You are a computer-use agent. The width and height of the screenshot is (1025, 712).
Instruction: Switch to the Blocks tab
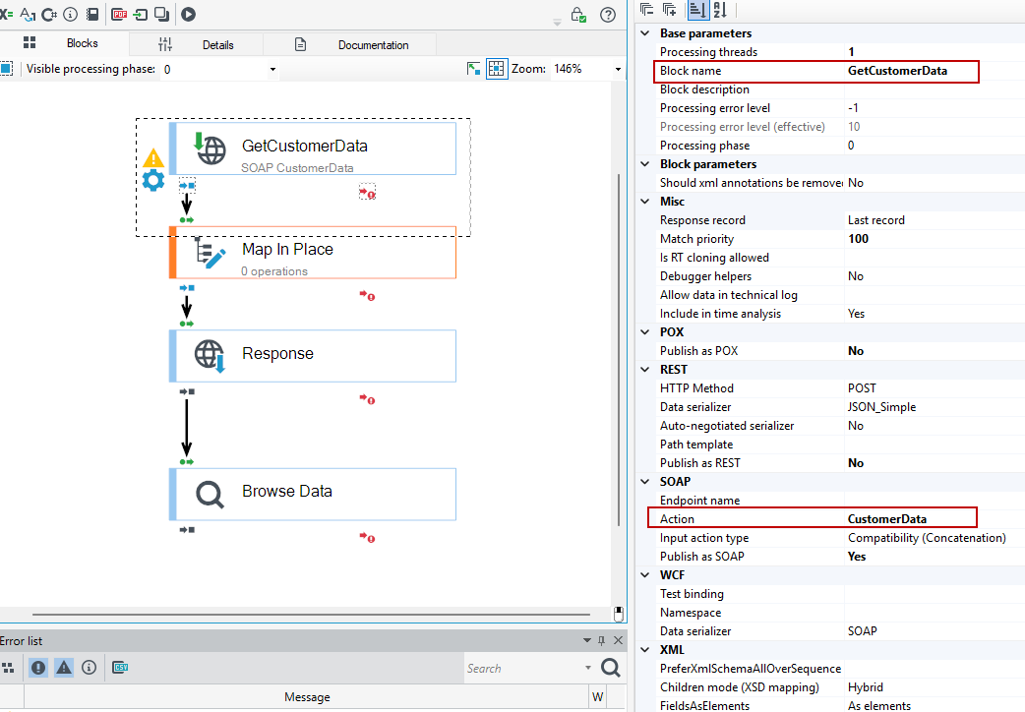click(x=63, y=43)
